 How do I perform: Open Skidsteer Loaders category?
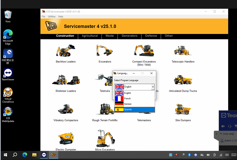tap(66, 83)
